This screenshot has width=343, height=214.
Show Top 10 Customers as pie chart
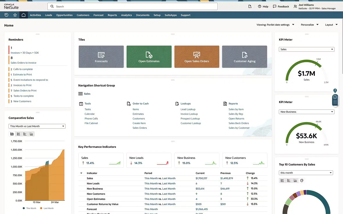point(302,180)
